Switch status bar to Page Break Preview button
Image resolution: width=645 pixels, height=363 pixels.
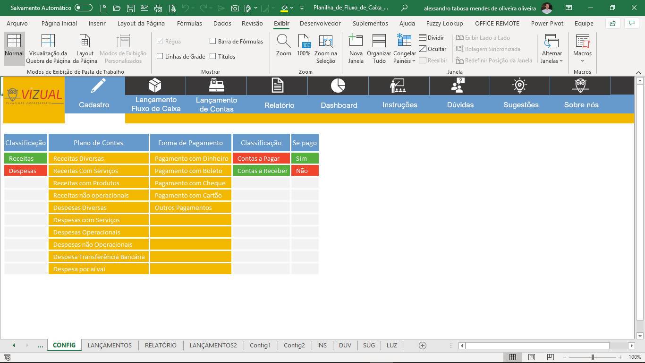pos(550,357)
